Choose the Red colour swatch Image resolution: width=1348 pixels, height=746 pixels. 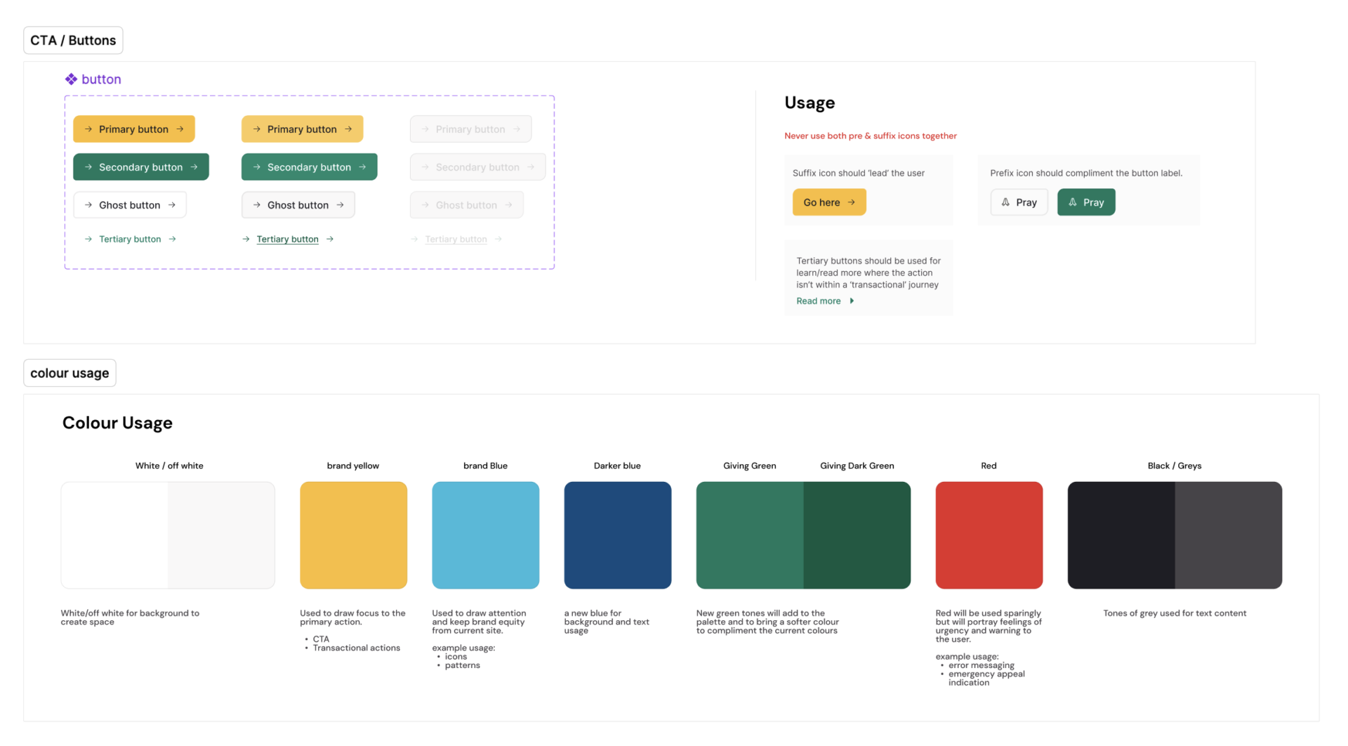click(x=989, y=535)
